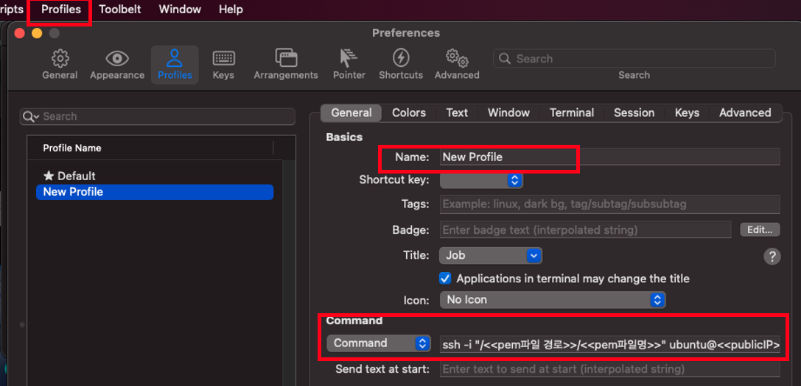Switch to the Text tab

coord(457,112)
